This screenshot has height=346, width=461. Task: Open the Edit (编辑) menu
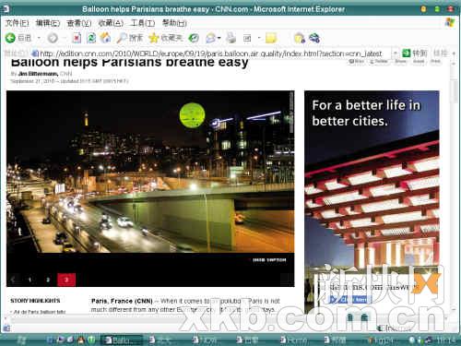[x=48, y=23]
